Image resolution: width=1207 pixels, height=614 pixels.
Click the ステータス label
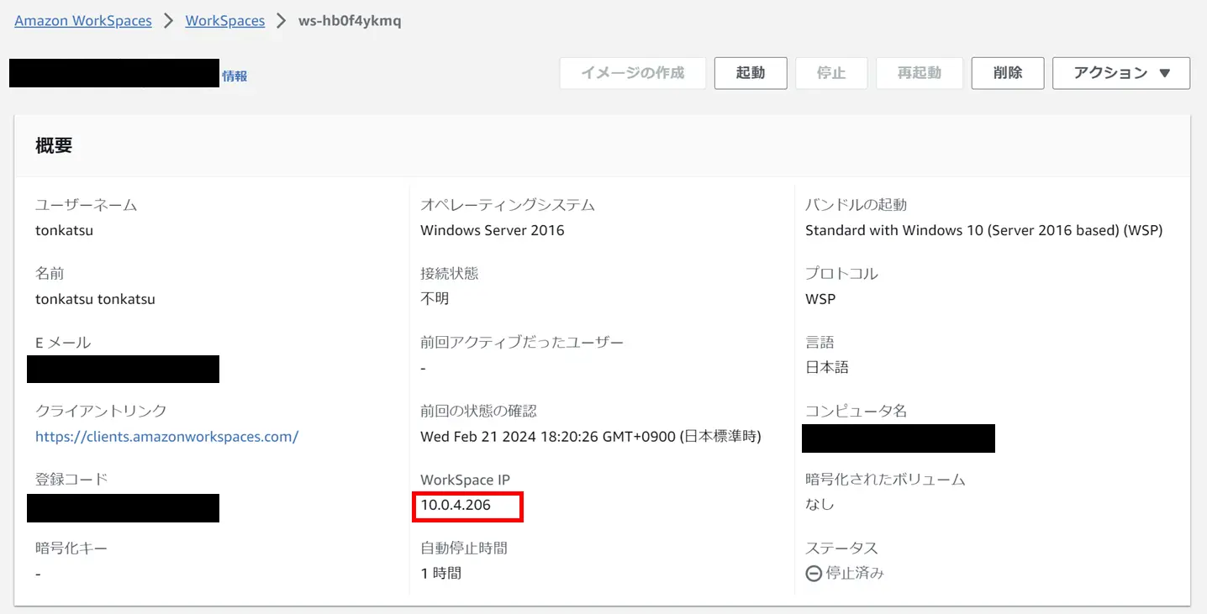pyautogui.click(x=841, y=548)
